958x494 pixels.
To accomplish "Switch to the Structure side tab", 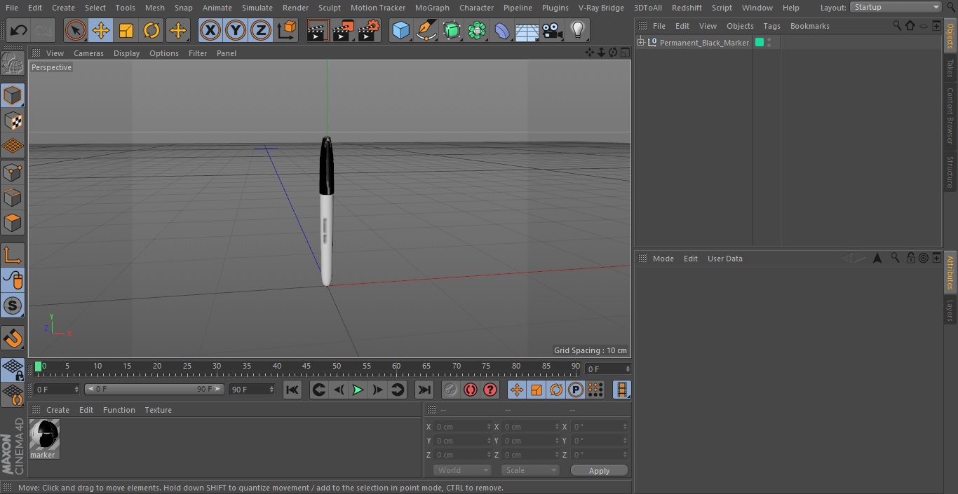I will pos(950,172).
